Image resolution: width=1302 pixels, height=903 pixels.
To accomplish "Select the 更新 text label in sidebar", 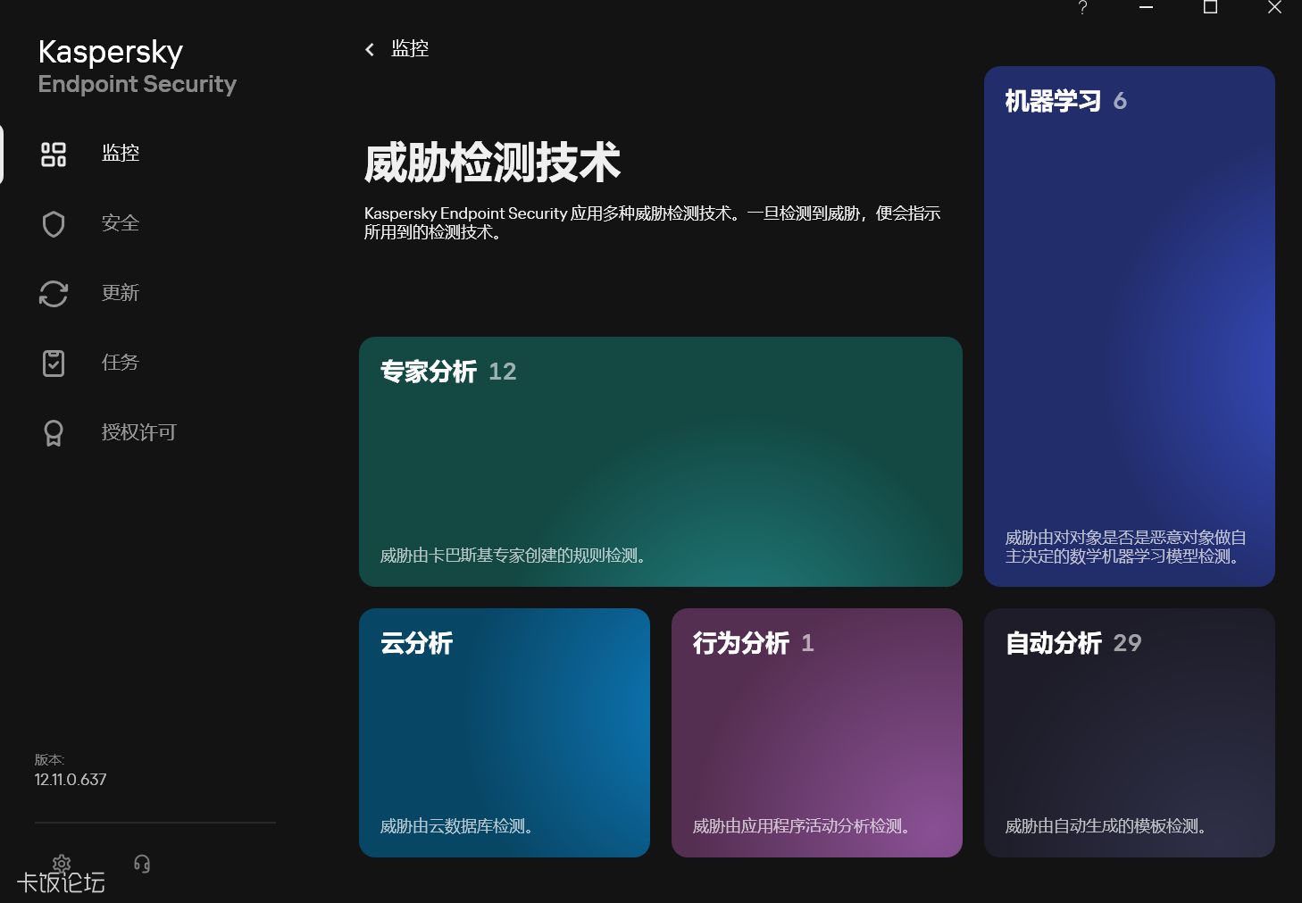I will pyautogui.click(x=121, y=293).
